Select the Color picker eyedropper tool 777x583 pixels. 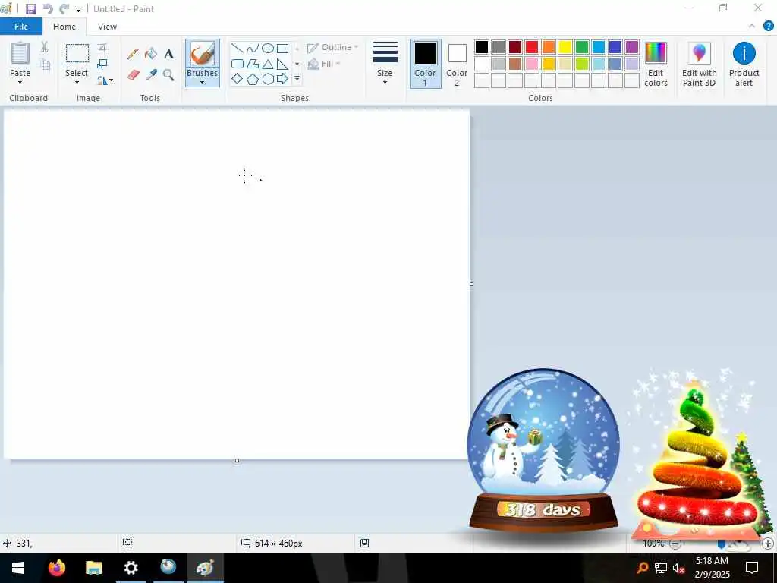(x=151, y=75)
